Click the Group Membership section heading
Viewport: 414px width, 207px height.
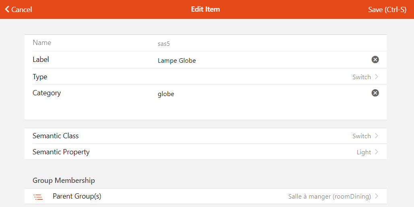[x=64, y=180]
